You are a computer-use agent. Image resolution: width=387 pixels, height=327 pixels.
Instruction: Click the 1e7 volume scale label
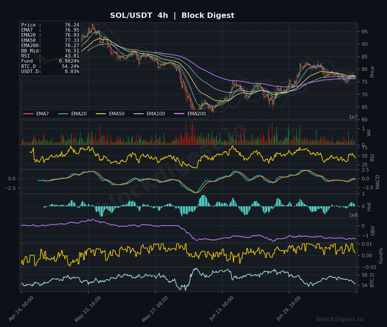(x=353, y=117)
